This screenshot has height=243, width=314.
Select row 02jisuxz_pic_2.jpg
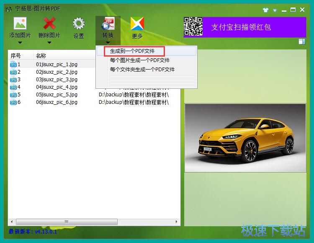point(52,72)
